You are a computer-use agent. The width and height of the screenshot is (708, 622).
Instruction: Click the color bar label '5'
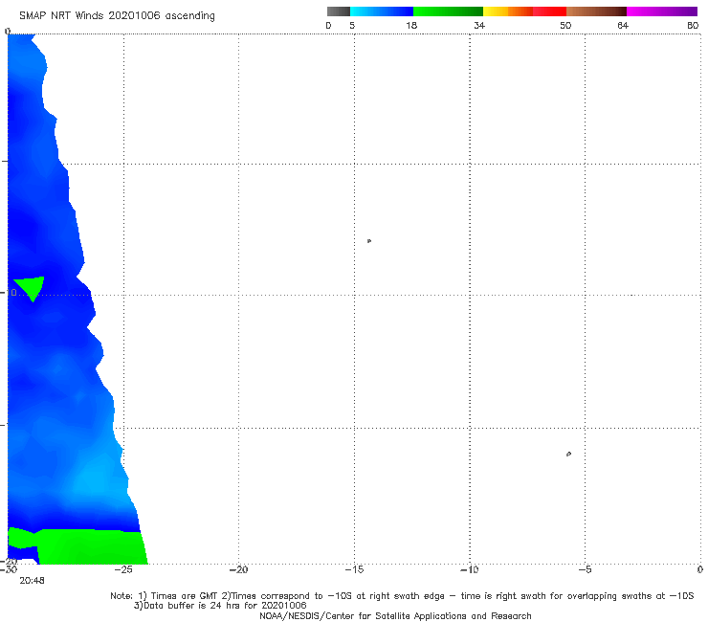pos(352,26)
